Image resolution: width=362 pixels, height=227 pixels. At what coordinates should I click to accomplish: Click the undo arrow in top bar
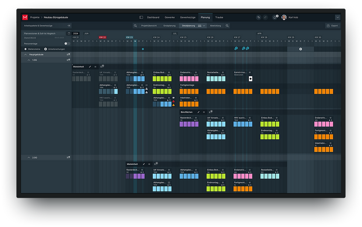click(259, 17)
